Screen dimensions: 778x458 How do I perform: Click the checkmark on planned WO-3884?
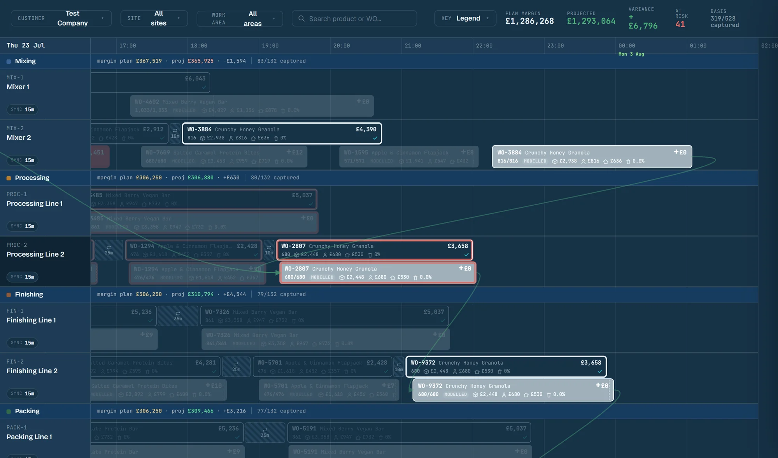375,138
